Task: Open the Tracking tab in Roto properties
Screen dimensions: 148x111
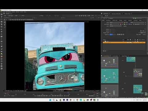Action: 135,20
